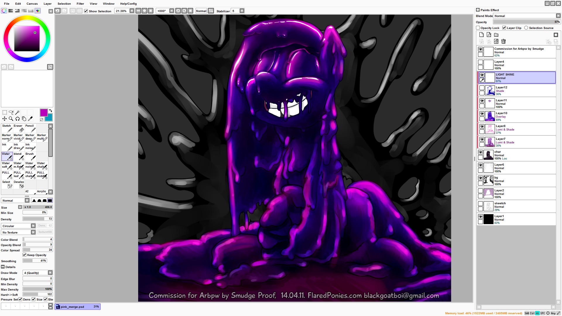Image resolution: width=562 pixels, height=316 pixels.
Task: Select the Zoom magnifier tool
Action: pyautogui.click(x=11, y=119)
